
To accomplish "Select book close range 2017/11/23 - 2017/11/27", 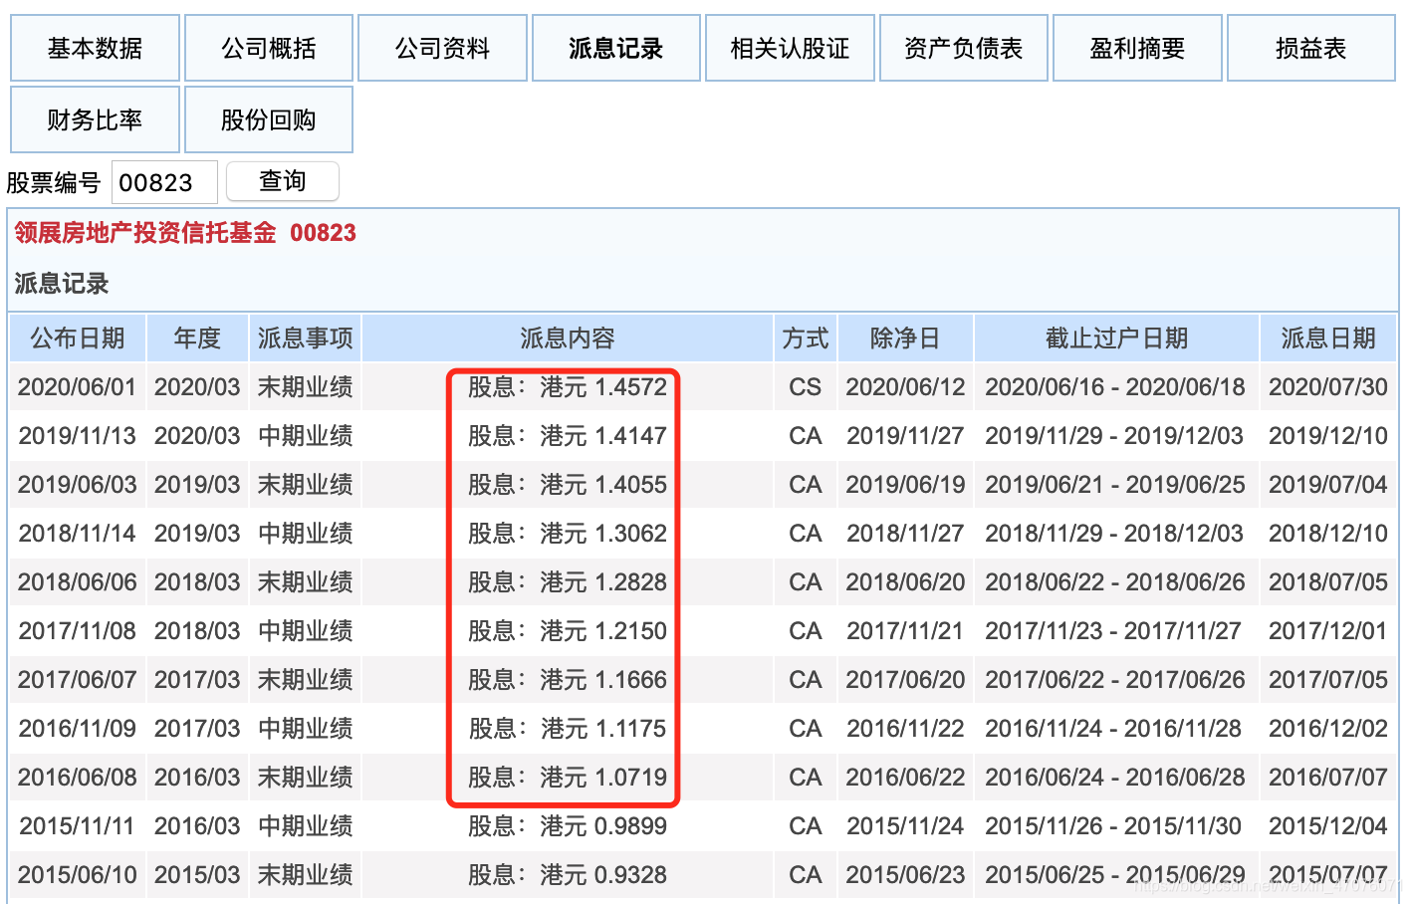I will 1113,631.
